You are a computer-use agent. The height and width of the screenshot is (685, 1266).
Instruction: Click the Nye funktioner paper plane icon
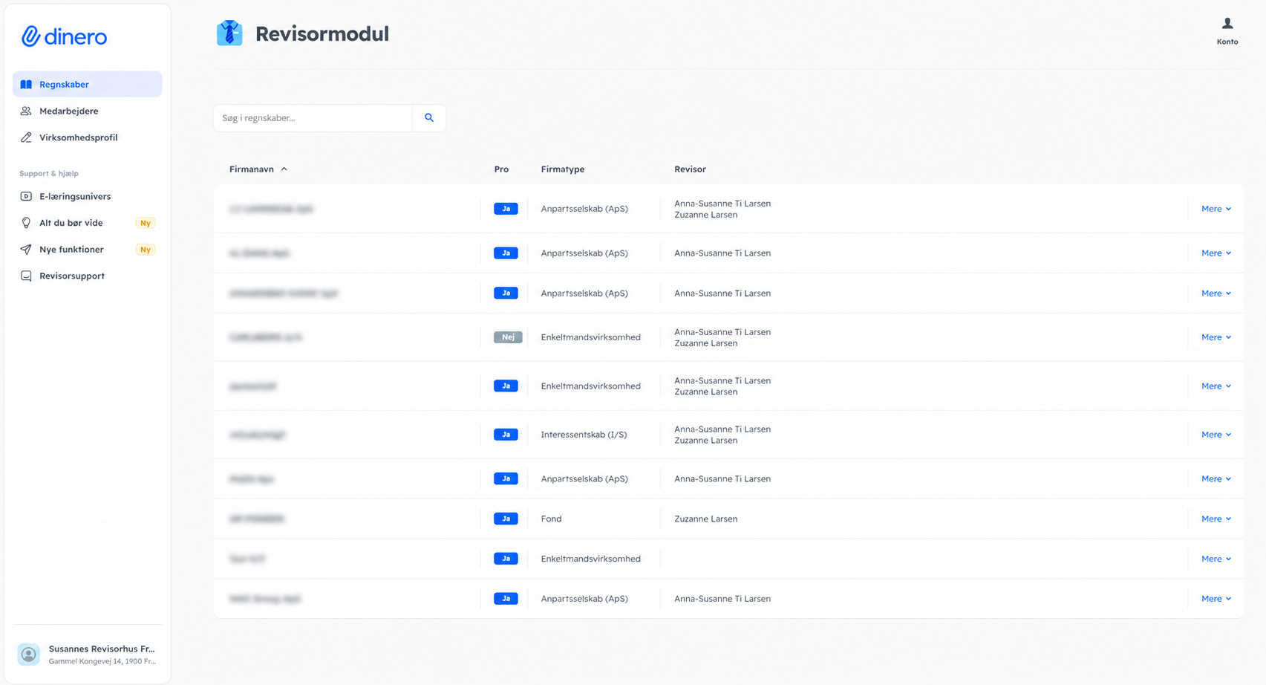26,250
